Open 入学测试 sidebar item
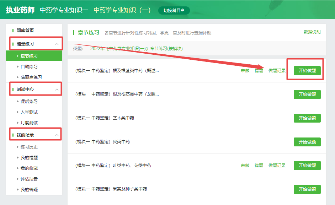The image size is (335, 205). coord(29,112)
